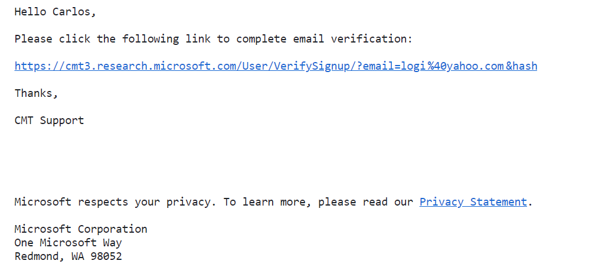Open the cmt3.research.microsoft.com VerifySignup link
The height and width of the screenshot is (267, 592).
point(276,66)
